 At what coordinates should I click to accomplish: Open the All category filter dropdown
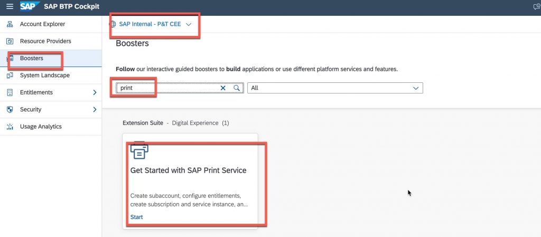(335, 88)
